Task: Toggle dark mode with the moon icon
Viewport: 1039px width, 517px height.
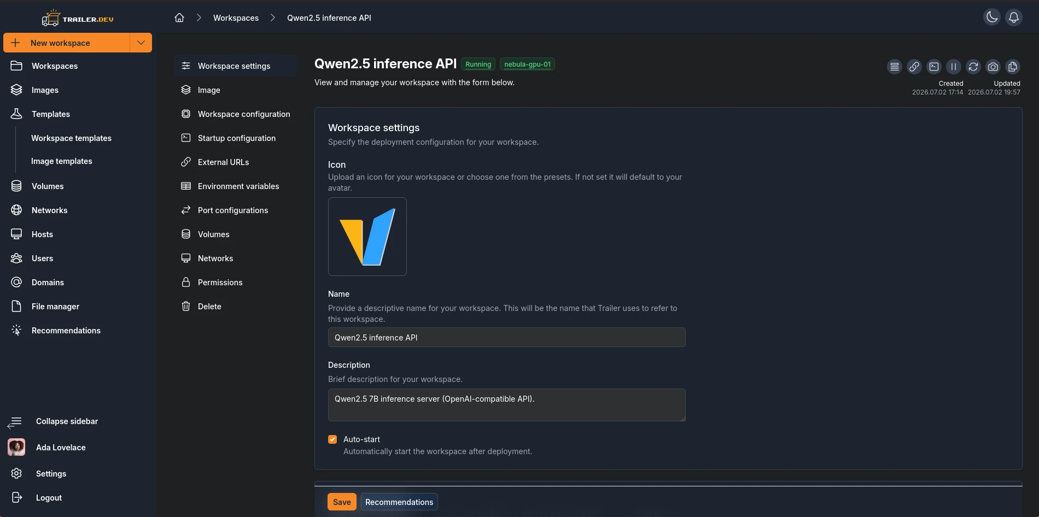Action: tap(992, 17)
